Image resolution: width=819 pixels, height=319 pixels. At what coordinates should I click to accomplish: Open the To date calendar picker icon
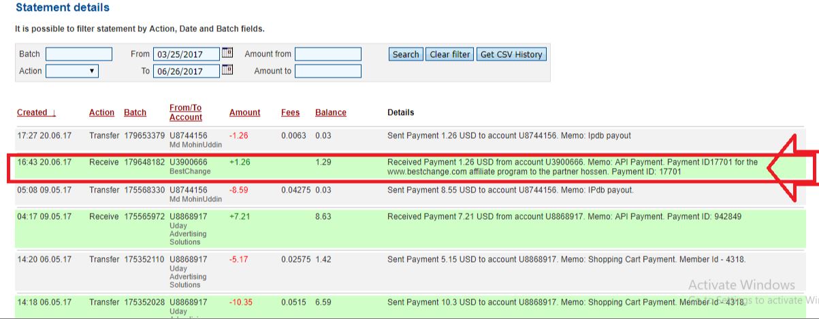point(227,69)
